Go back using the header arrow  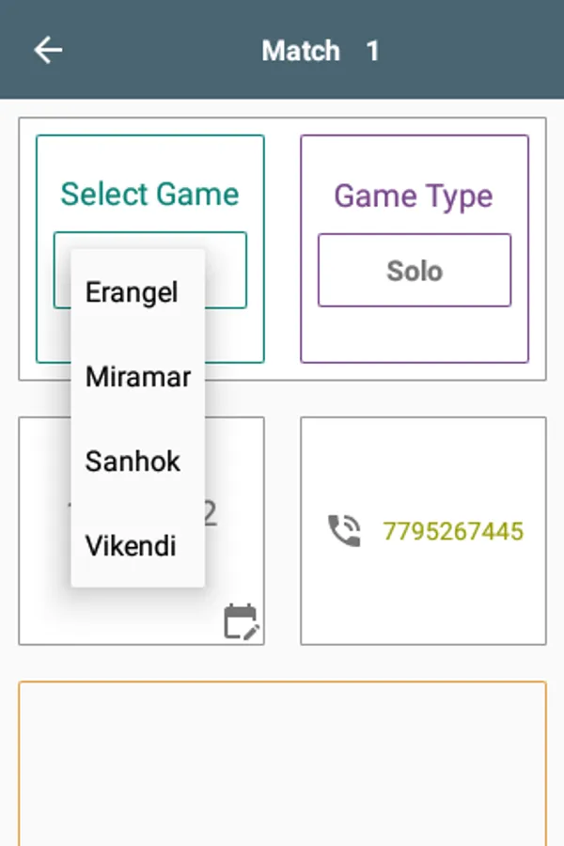(x=48, y=50)
